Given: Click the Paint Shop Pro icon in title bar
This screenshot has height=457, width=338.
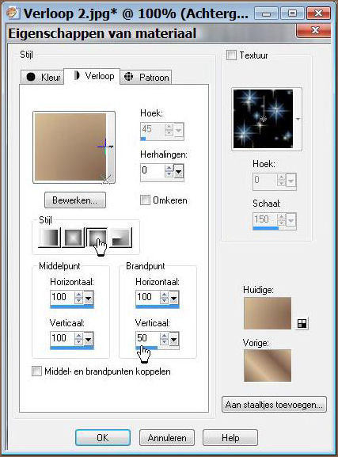Looking at the screenshot, I should (13, 13).
